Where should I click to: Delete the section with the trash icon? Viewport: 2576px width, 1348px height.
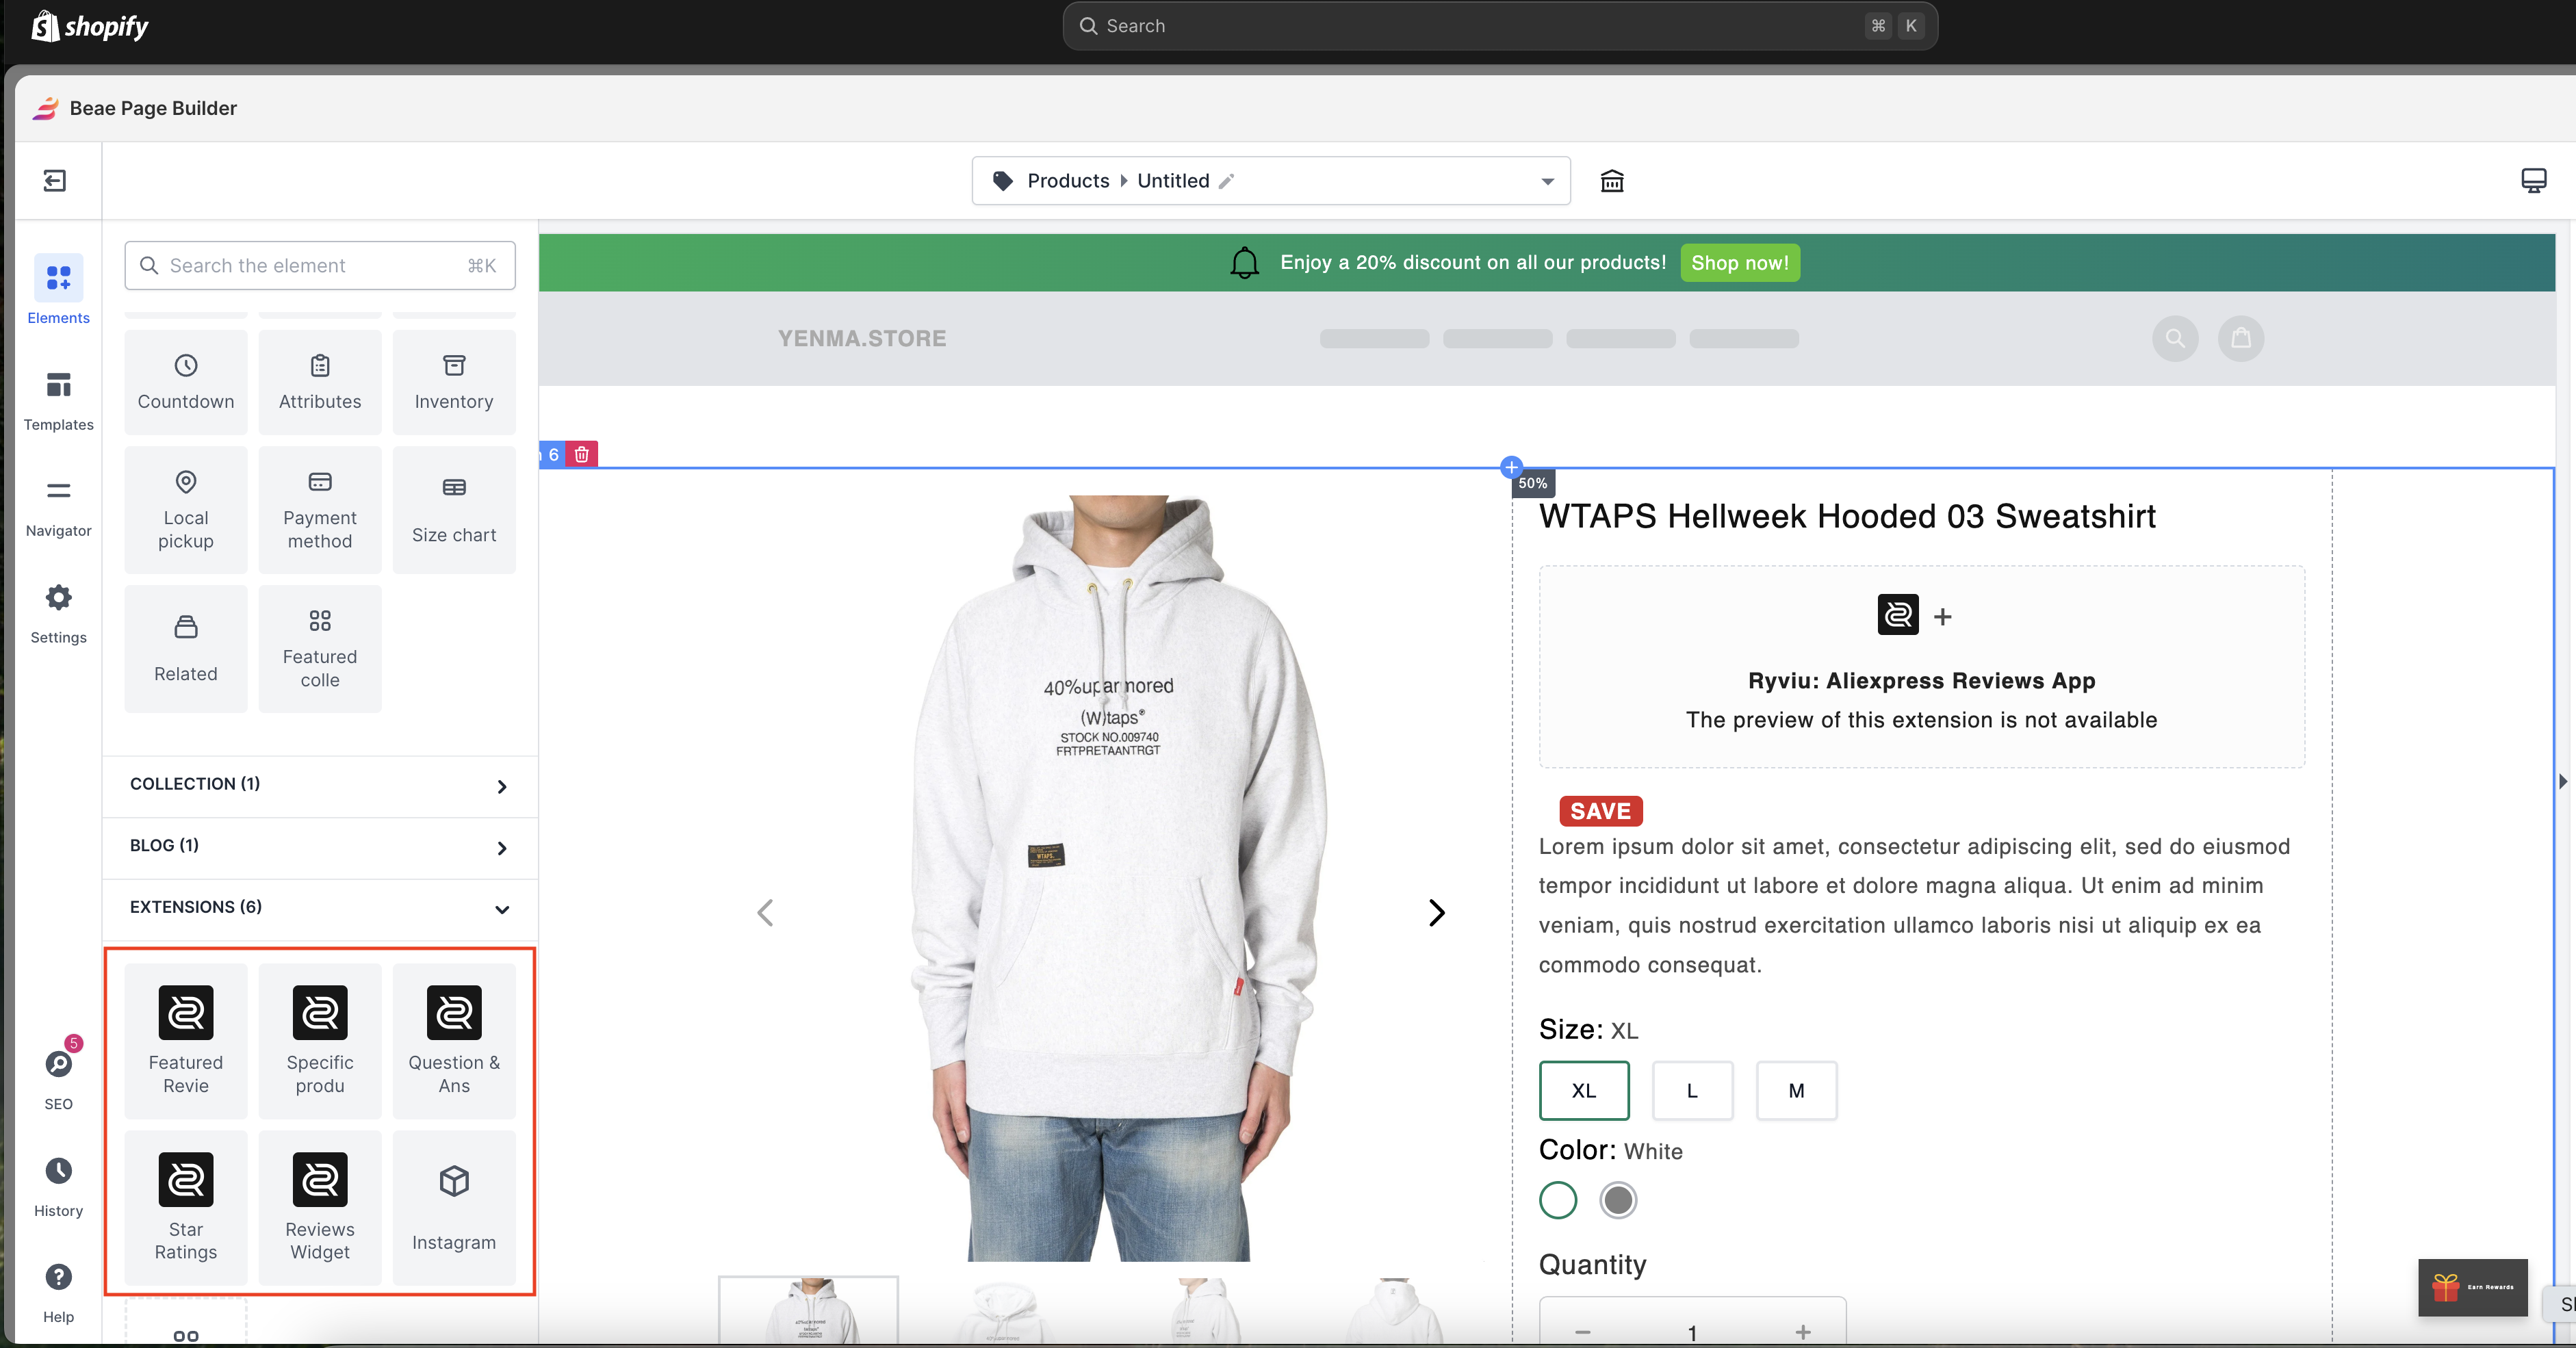pyautogui.click(x=582, y=454)
